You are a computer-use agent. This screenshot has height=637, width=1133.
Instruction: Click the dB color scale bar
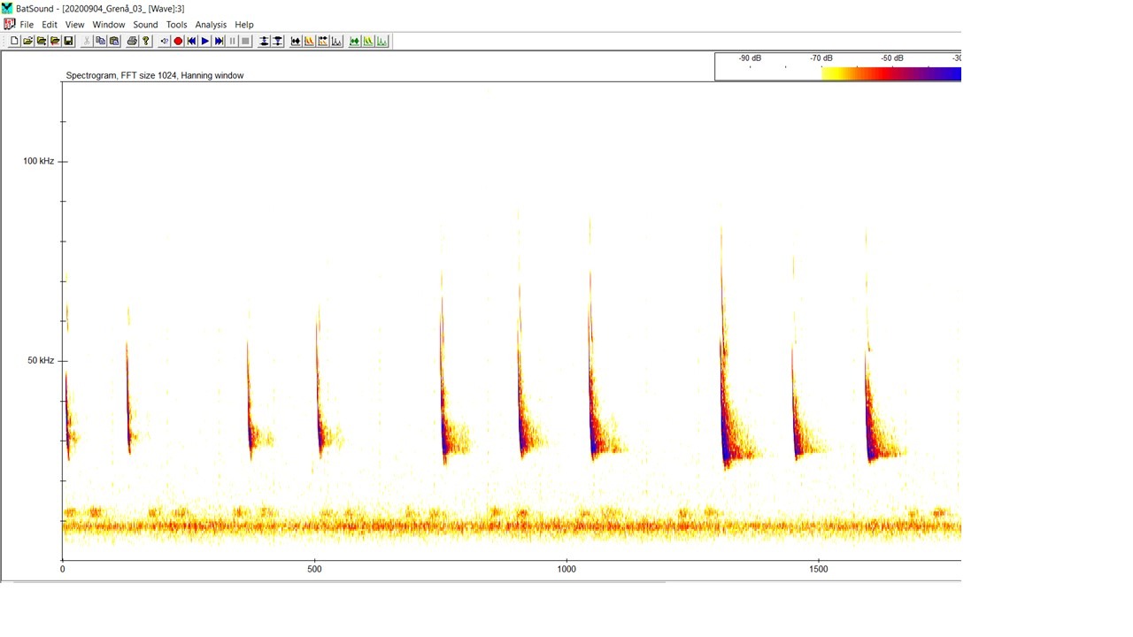click(x=890, y=74)
